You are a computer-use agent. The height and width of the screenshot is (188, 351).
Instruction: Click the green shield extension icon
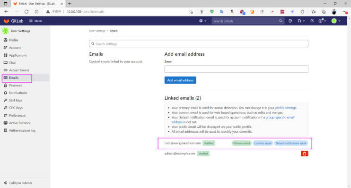point(212,12)
